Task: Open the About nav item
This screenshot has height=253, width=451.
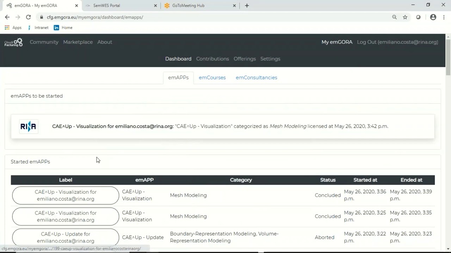Action: 105,42
